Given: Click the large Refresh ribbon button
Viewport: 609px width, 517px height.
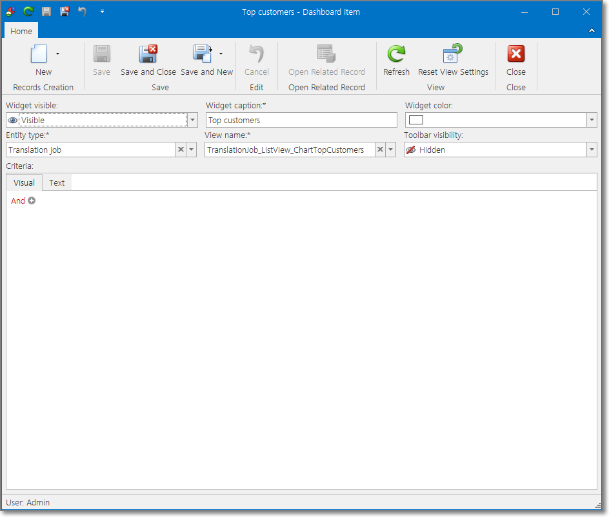Looking at the screenshot, I should point(396,61).
